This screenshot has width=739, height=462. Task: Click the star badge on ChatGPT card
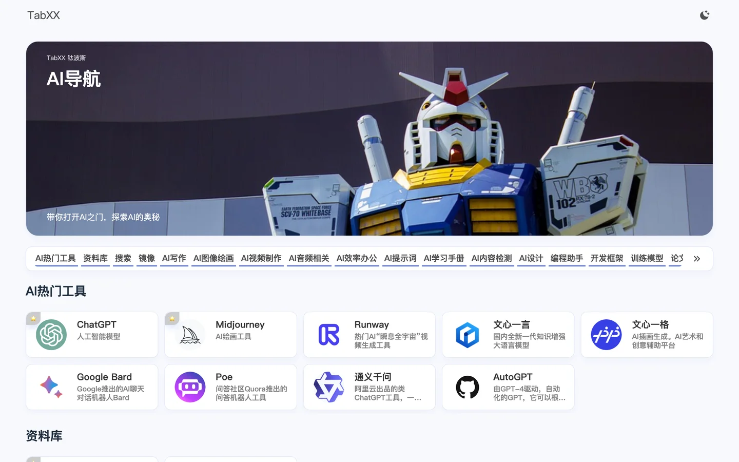[x=33, y=319]
